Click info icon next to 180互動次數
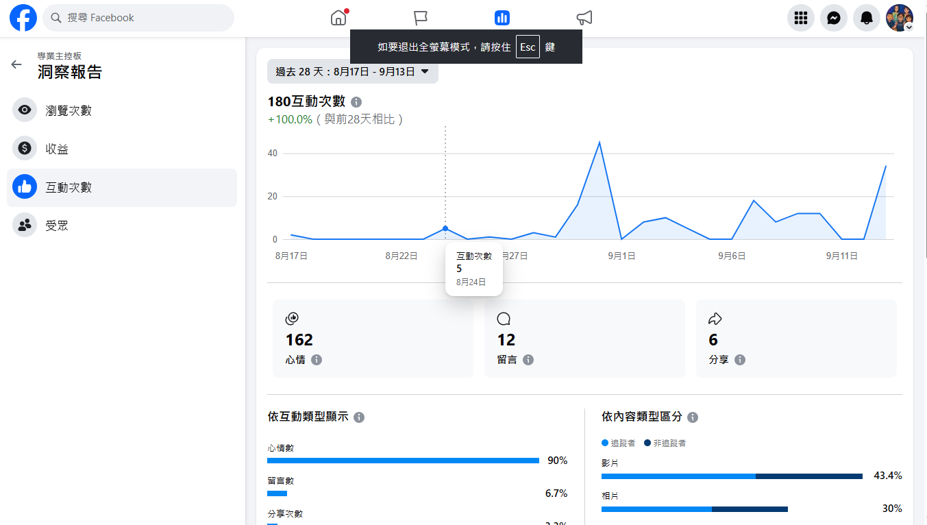Viewport: 927px width, 525px height. point(356,102)
